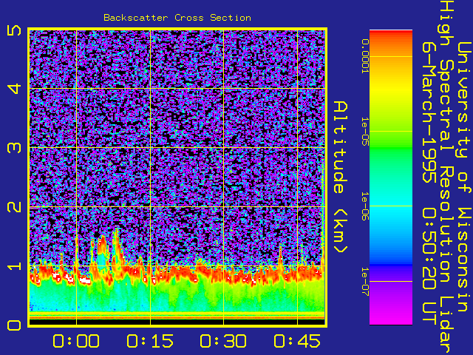Click the '6-March-1995' date text

point(429,112)
